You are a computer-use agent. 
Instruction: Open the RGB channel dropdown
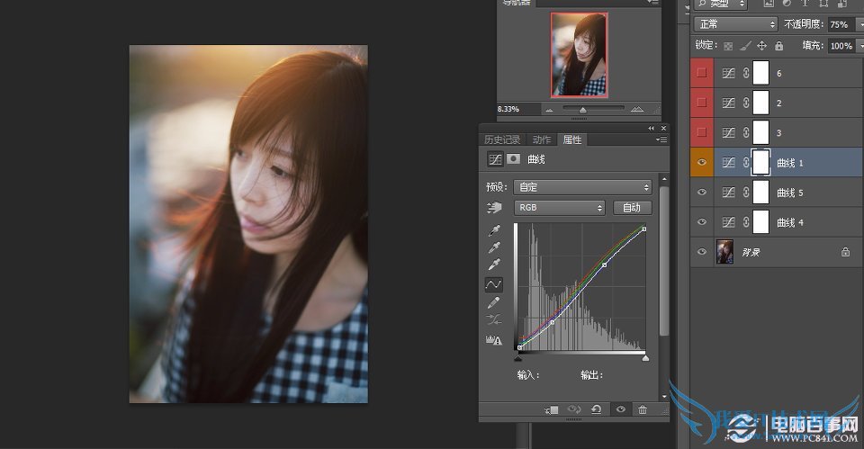pyautogui.click(x=558, y=208)
